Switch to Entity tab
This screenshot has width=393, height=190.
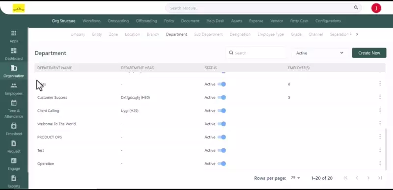point(97,34)
